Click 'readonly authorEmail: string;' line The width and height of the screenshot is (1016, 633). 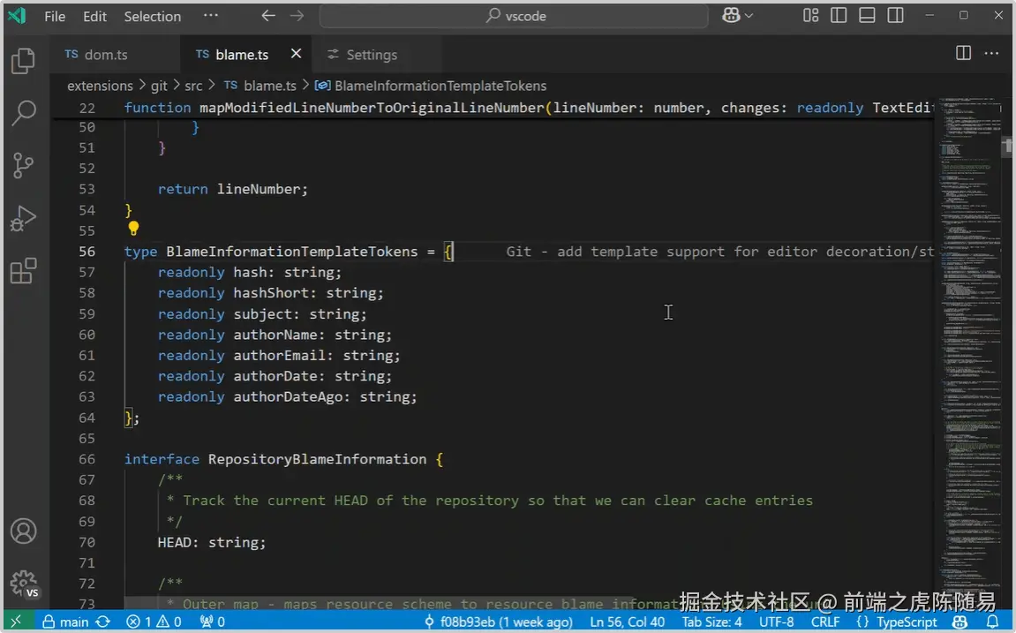point(279,355)
